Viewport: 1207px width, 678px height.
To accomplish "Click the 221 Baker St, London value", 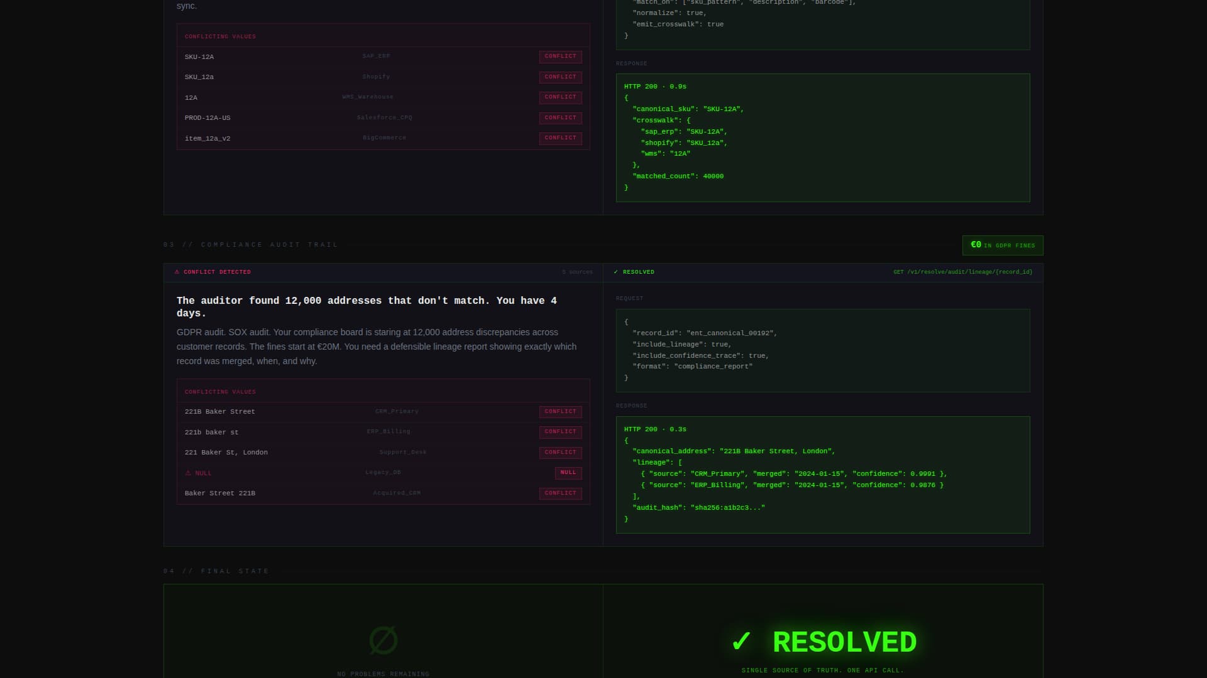I will click(x=226, y=453).
